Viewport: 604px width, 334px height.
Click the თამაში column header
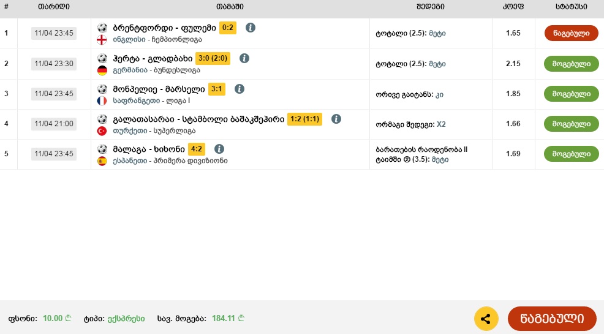point(230,7)
